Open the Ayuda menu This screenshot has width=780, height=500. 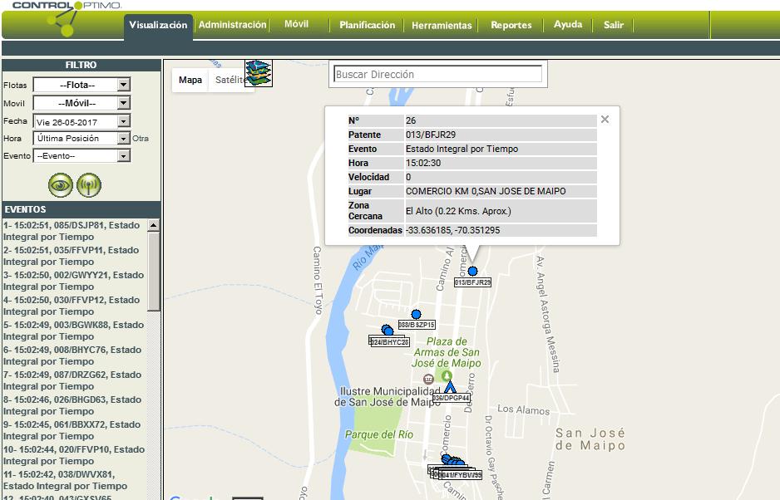point(568,24)
